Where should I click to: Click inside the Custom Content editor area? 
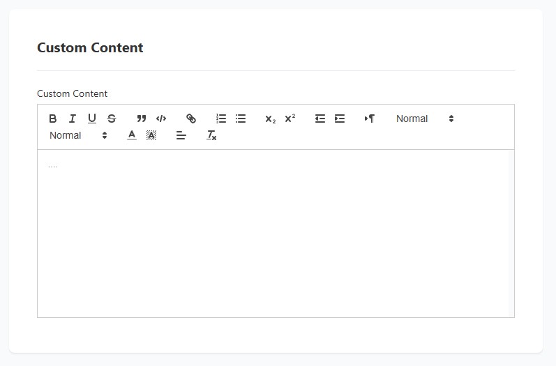click(x=273, y=234)
